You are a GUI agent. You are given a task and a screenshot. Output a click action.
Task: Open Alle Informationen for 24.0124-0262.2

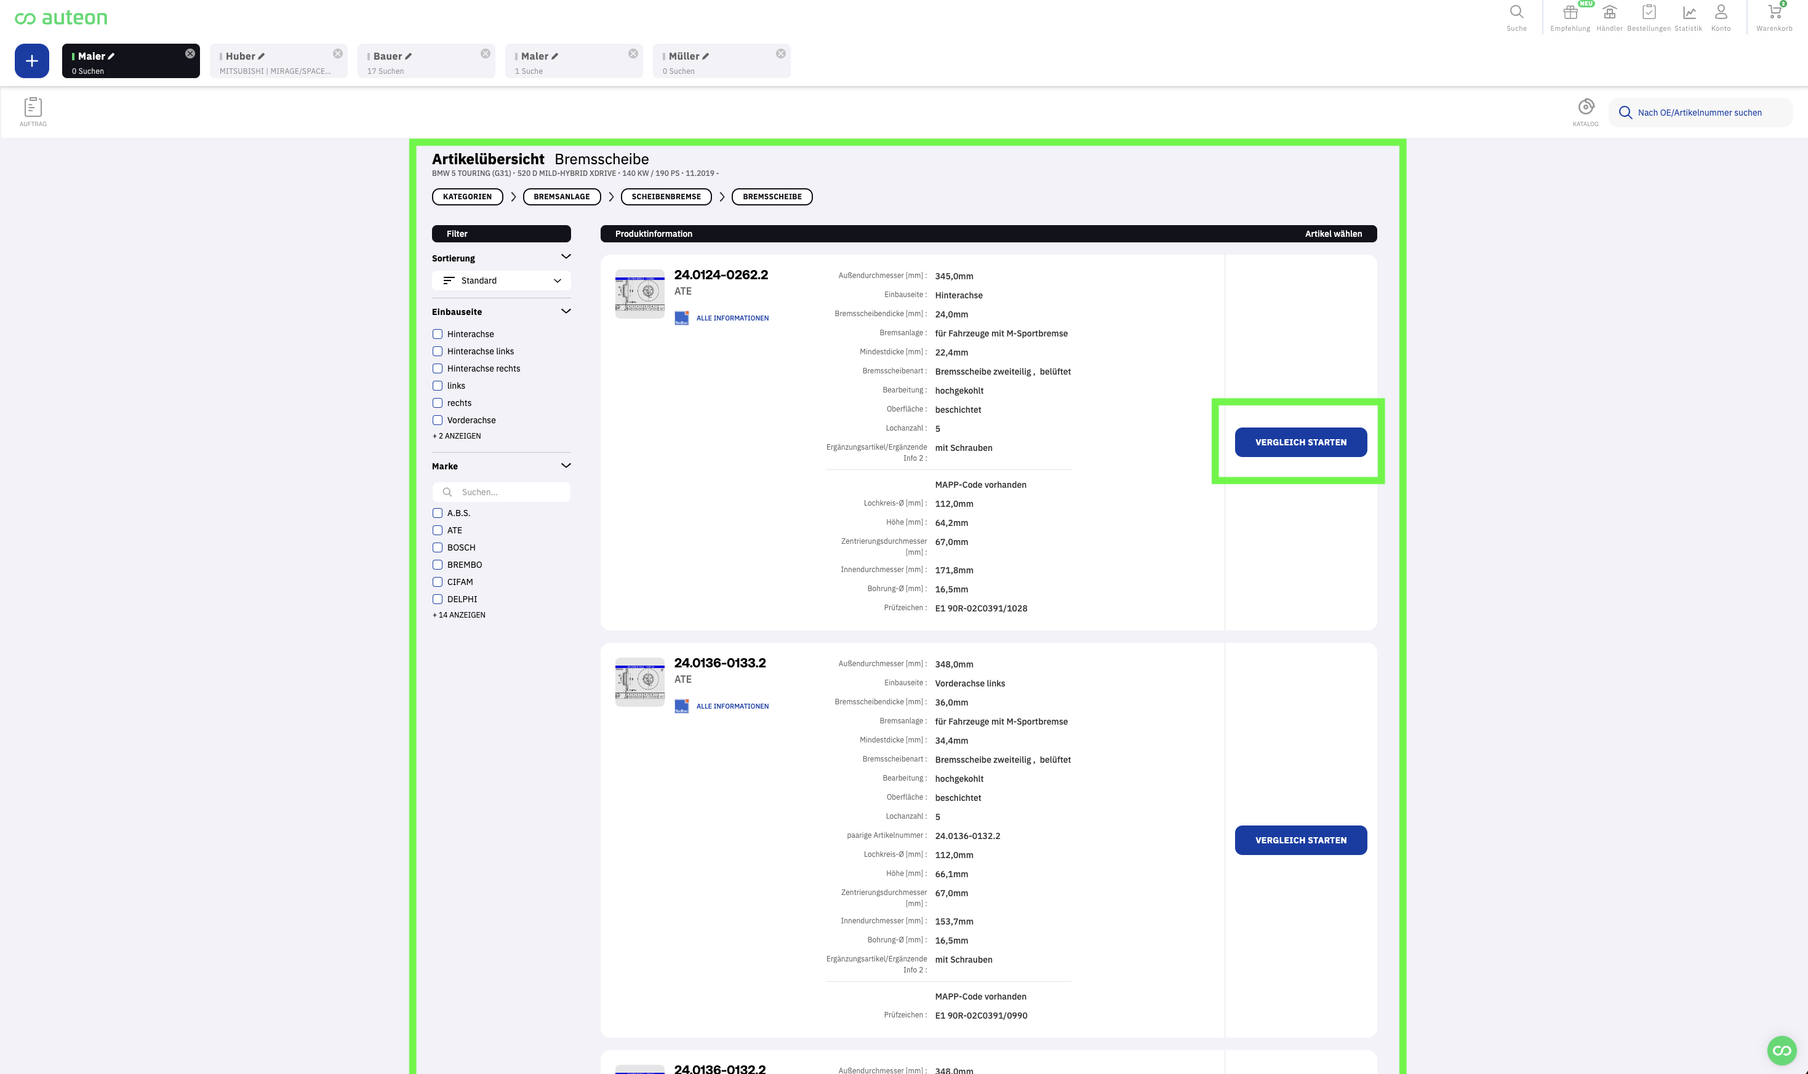[732, 319]
